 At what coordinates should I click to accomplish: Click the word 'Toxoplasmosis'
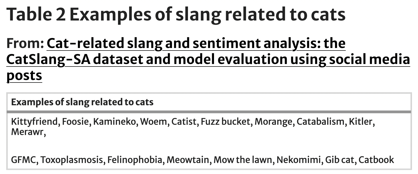(x=71, y=160)
